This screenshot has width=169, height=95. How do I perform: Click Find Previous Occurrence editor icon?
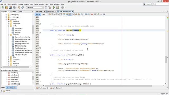64,14
